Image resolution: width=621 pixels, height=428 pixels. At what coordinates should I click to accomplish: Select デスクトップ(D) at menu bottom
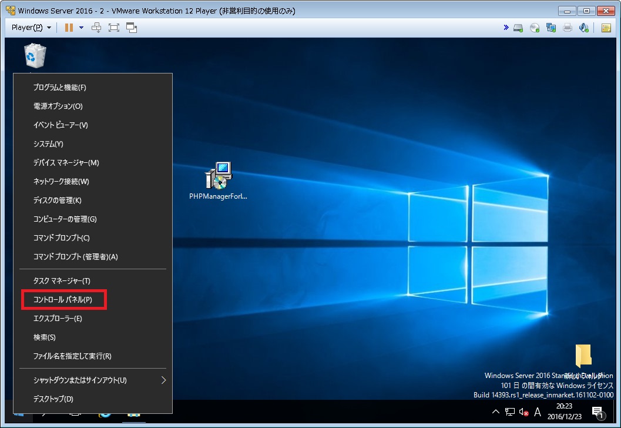click(x=93, y=399)
